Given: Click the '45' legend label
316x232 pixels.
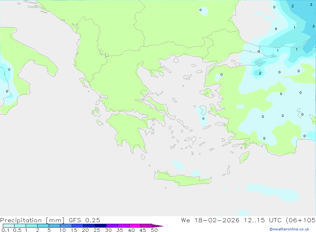Looking at the screenshot, I should [143, 230].
